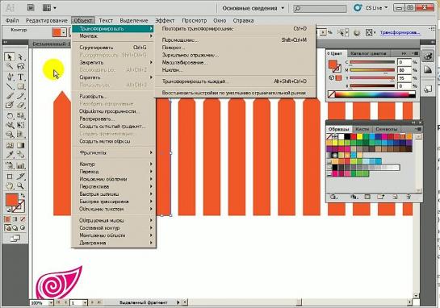The height and width of the screenshot is (308, 440).
Task: Select the Zoom magnifier tool
Action: tap(20, 185)
